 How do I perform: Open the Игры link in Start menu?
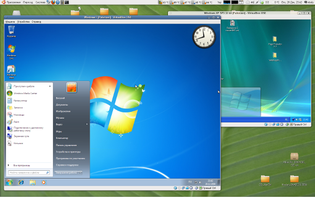pyautogui.click(x=59, y=131)
